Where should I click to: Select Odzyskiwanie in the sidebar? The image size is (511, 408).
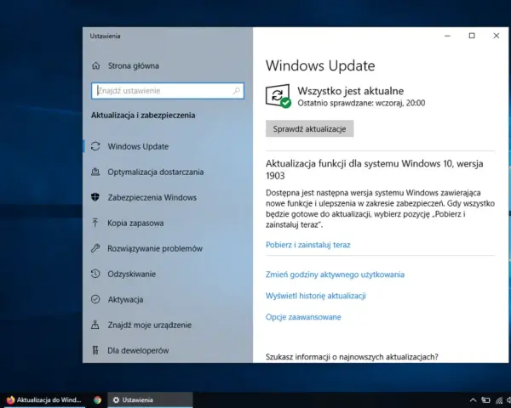[168, 274]
